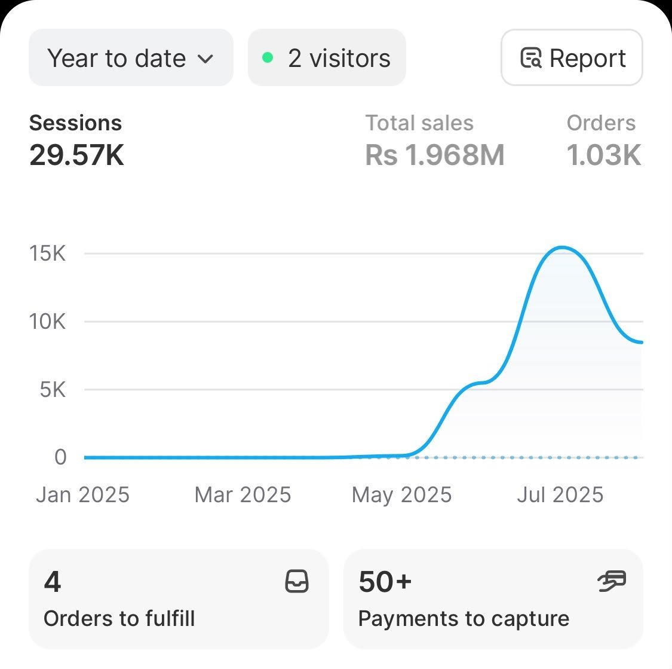Open the 2 visitors live view

327,57
